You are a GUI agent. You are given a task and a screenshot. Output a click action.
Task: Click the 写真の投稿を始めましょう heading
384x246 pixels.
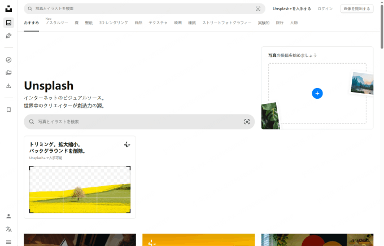coord(293,55)
